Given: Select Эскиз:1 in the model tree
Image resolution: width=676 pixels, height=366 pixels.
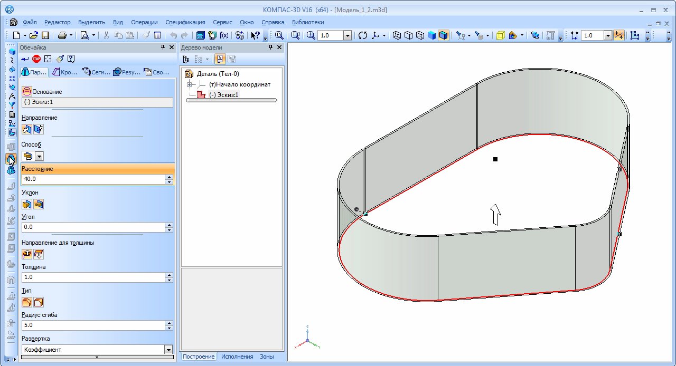Looking at the screenshot, I should coord(223,95).
